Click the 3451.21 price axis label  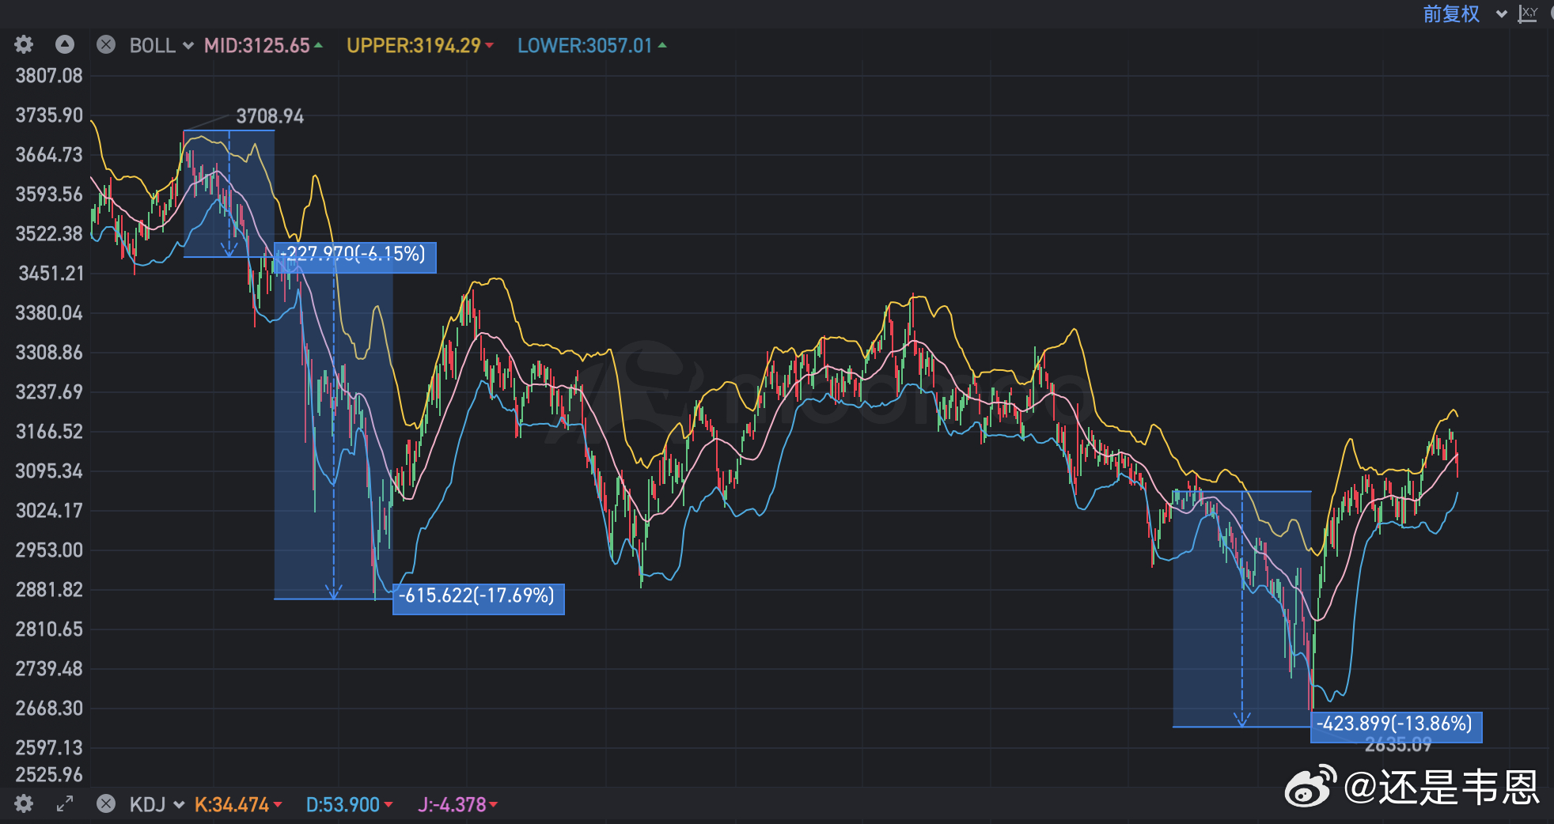click(51, 274)
